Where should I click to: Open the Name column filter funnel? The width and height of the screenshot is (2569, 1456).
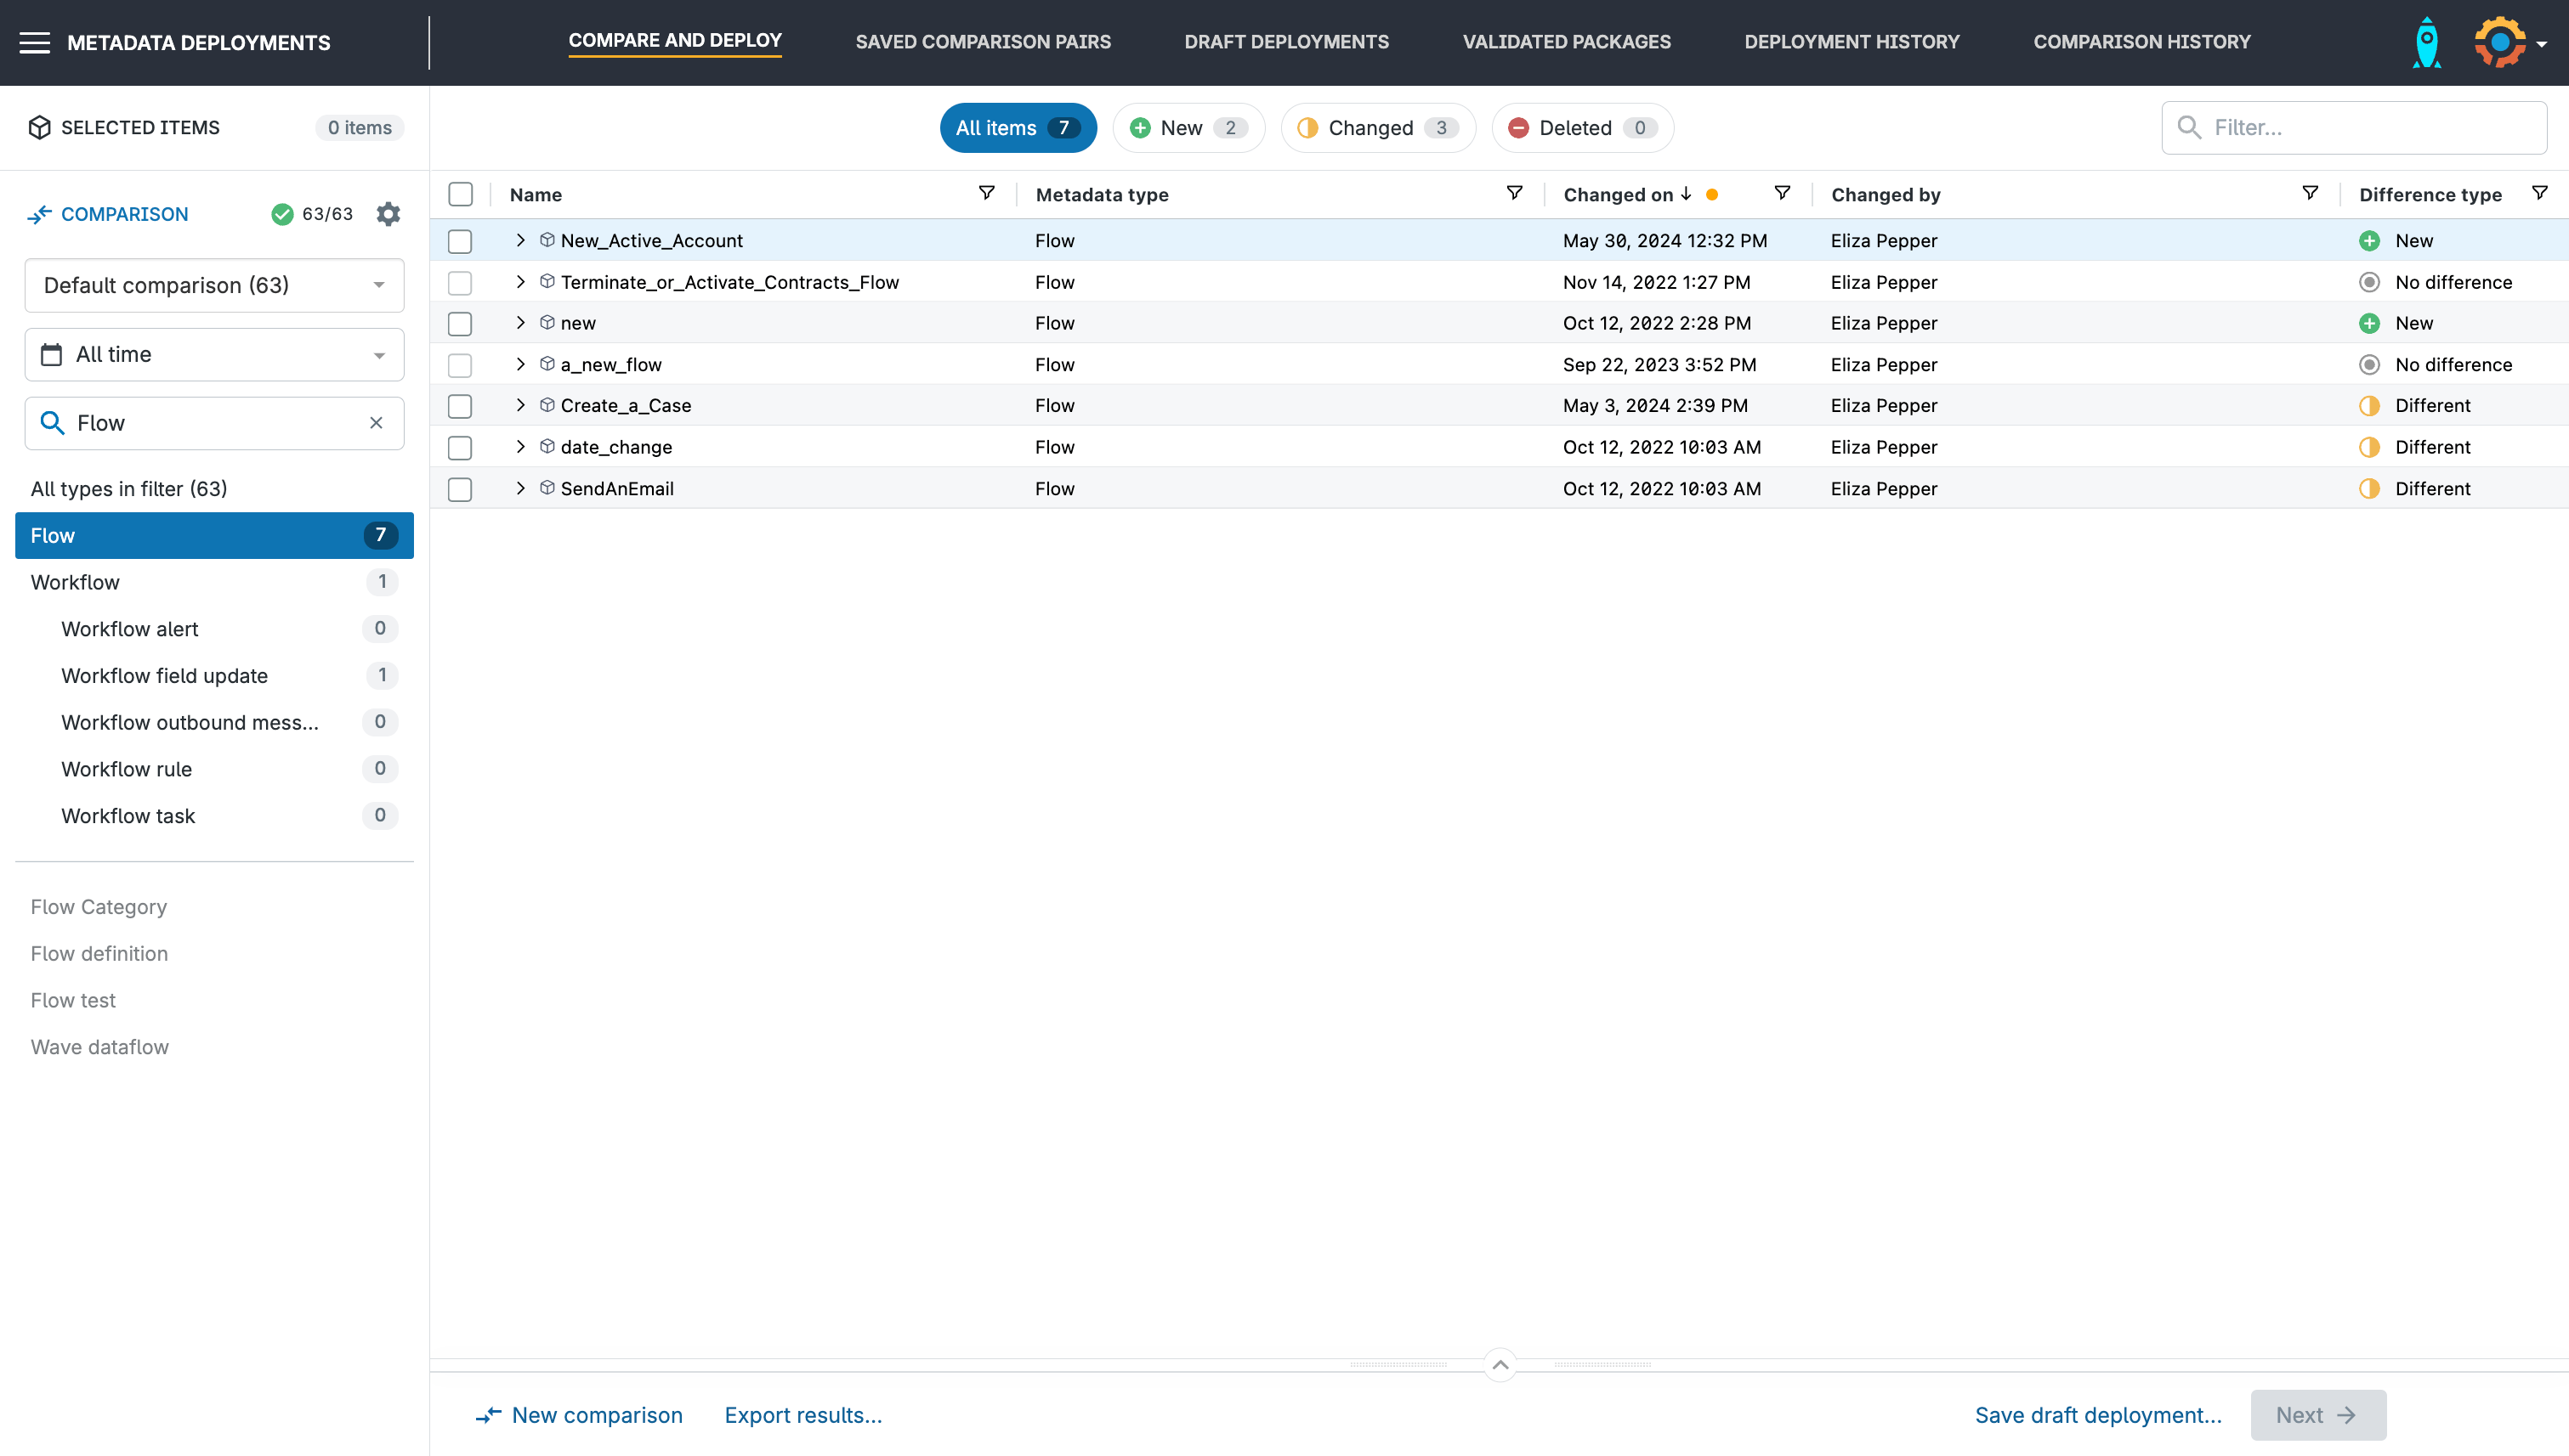tap(986, 193)
